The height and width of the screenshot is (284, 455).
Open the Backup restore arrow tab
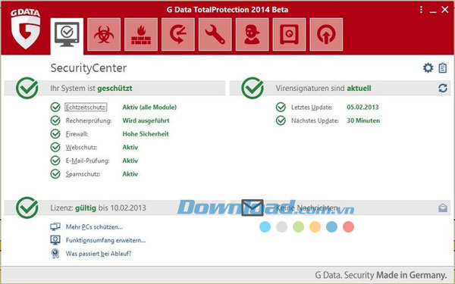pyautogui.click(x=178, y=35)
